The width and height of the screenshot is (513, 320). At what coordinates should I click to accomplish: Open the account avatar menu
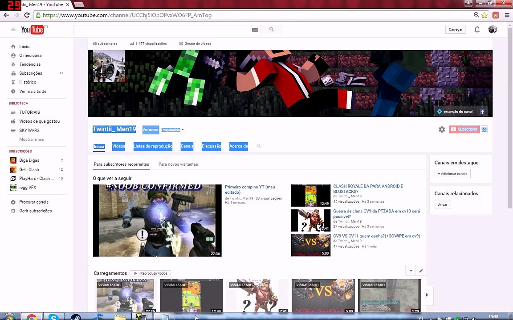tap(493, 29)
